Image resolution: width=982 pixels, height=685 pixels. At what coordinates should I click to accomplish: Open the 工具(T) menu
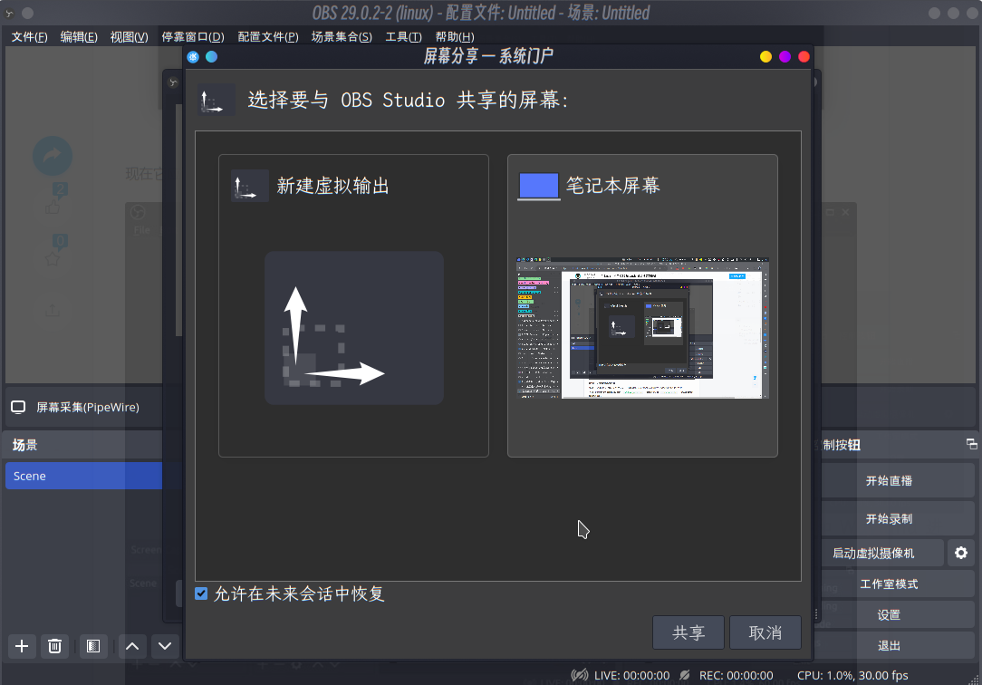(x=403, y=37)
